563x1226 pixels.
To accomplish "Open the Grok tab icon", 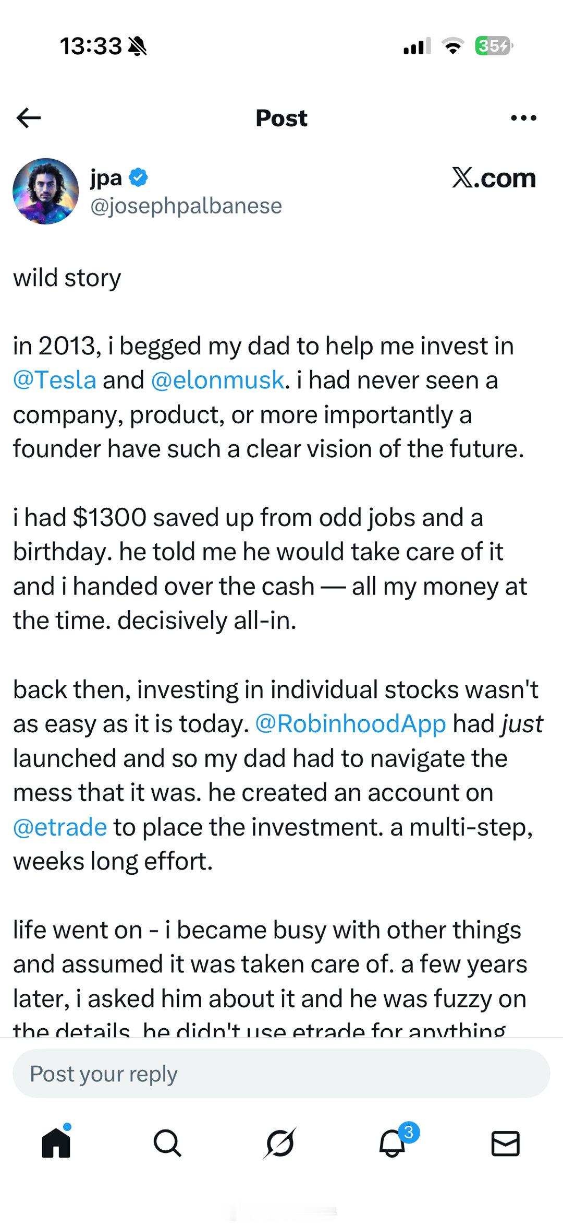I will point(280,1143).
